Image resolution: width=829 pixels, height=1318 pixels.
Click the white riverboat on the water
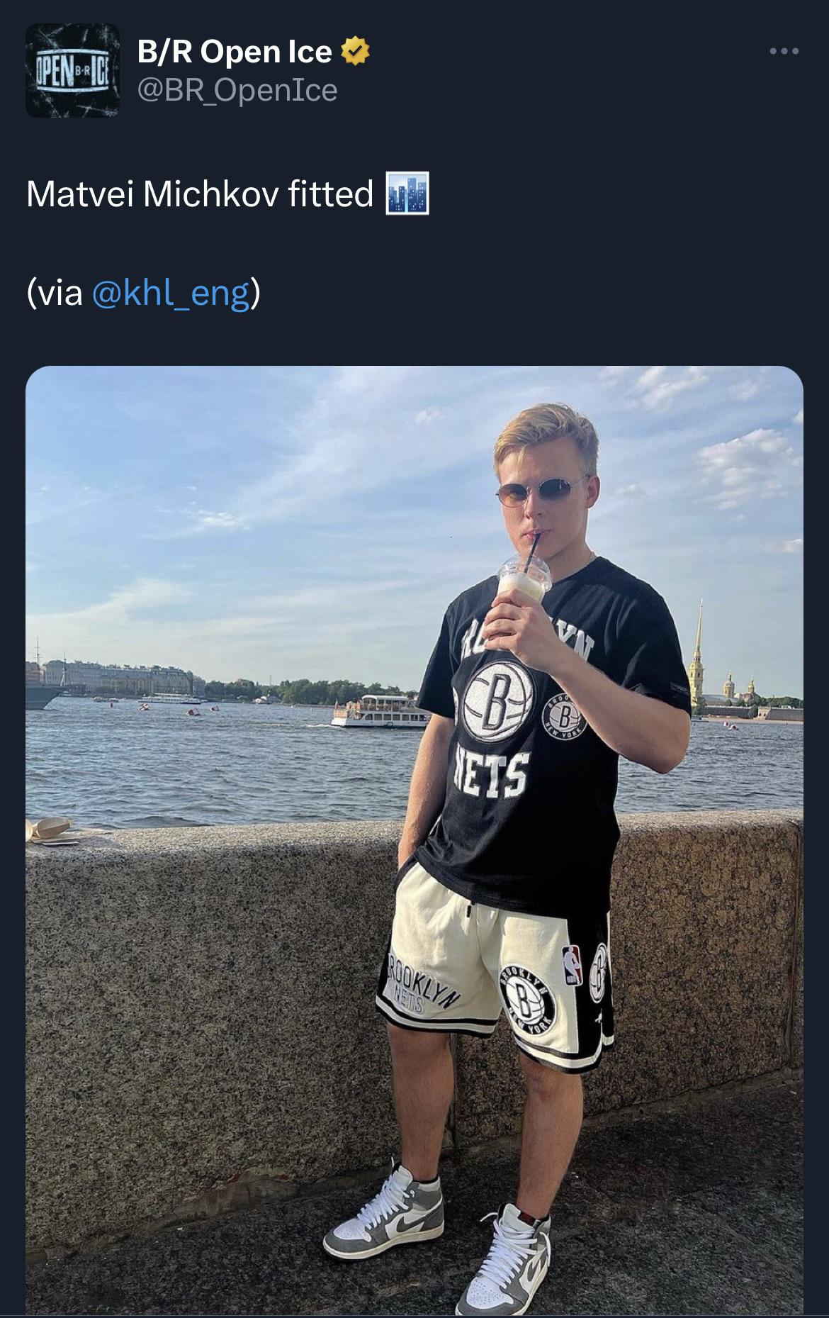381,711
